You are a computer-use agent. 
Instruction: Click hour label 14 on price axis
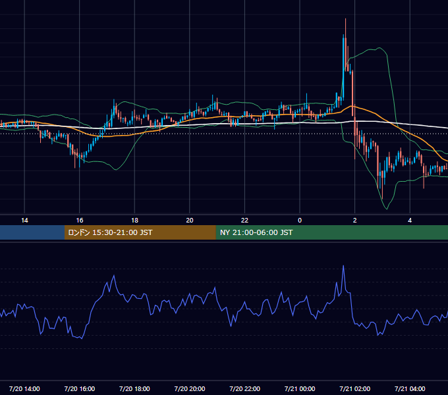click(x=24, y=221)
